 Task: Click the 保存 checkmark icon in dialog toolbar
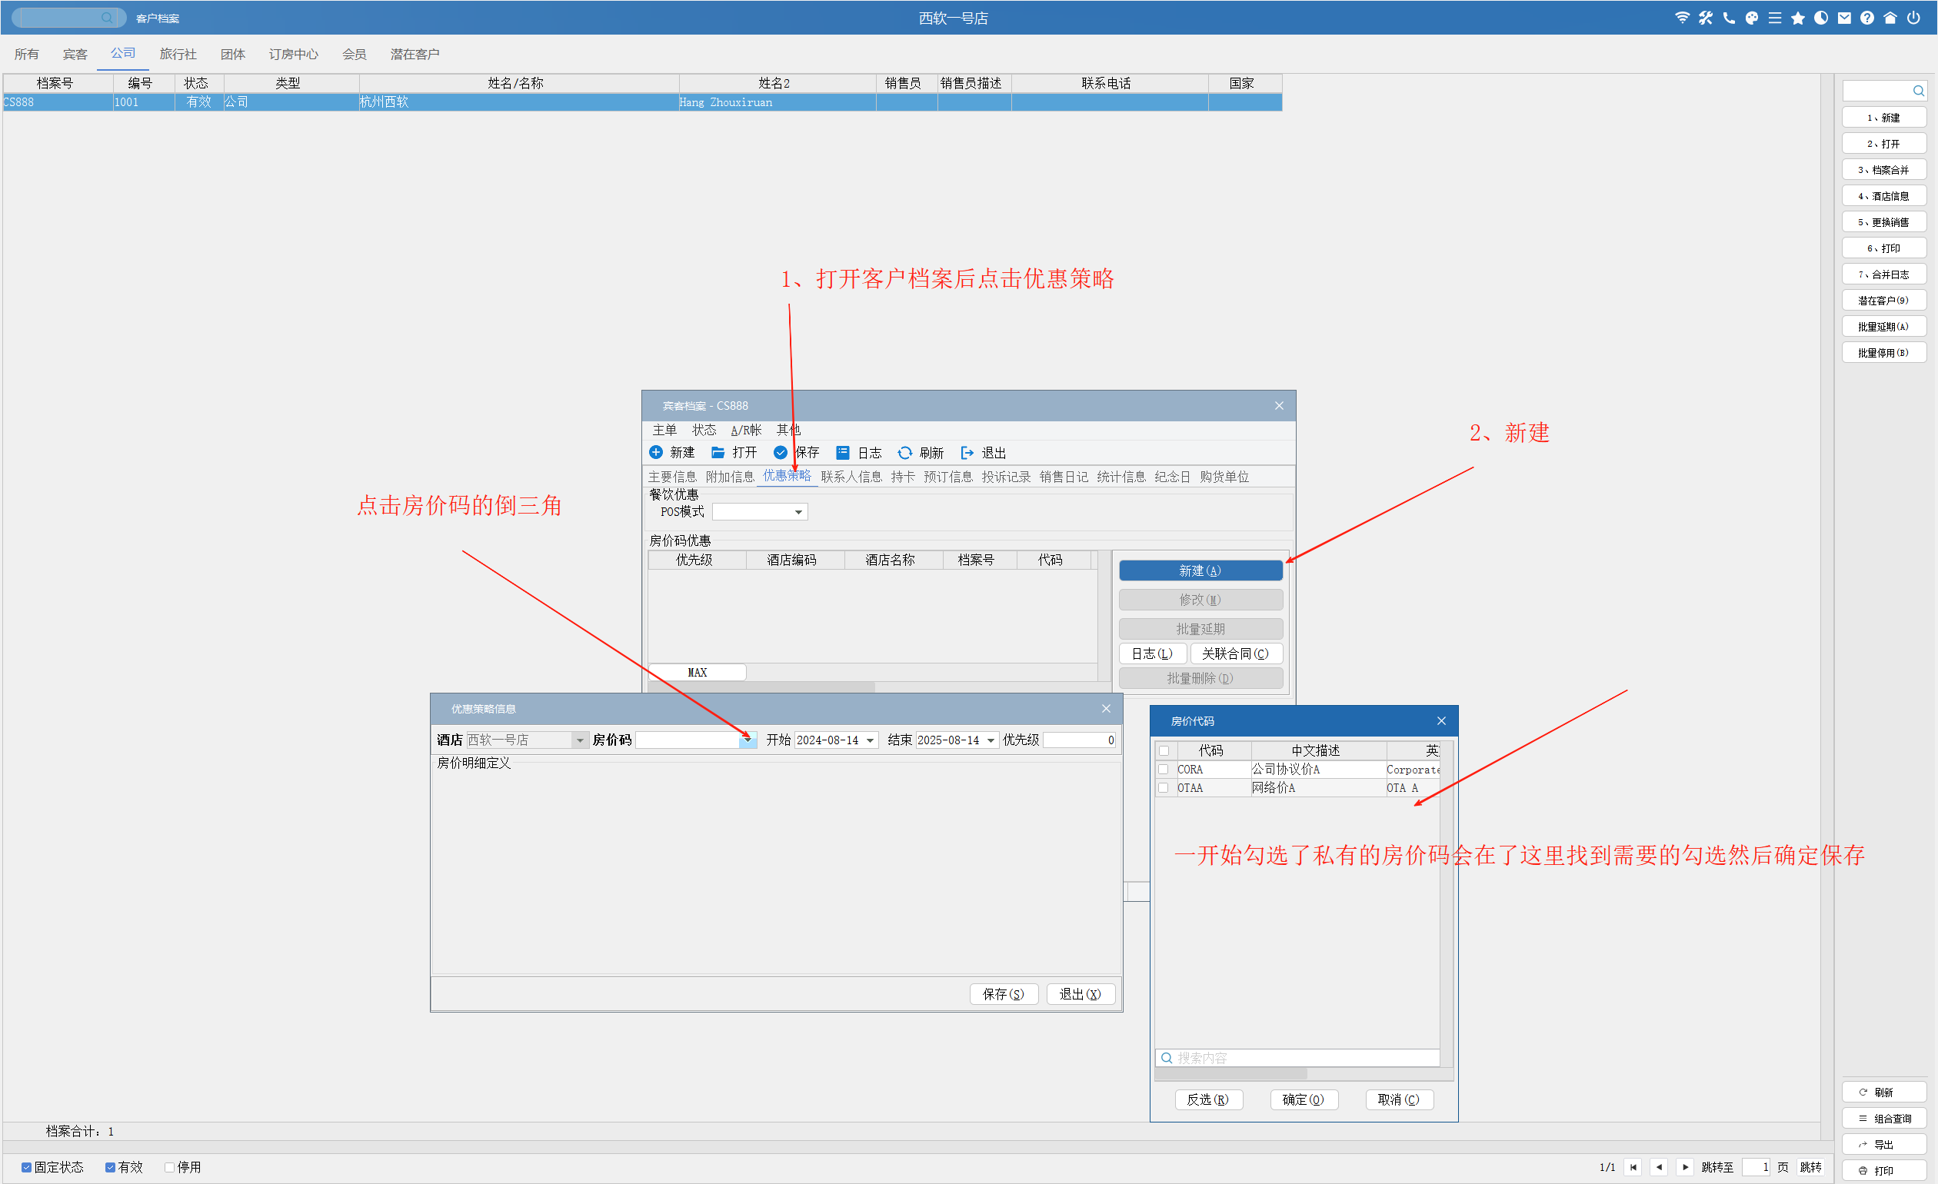tap(781, 452)
